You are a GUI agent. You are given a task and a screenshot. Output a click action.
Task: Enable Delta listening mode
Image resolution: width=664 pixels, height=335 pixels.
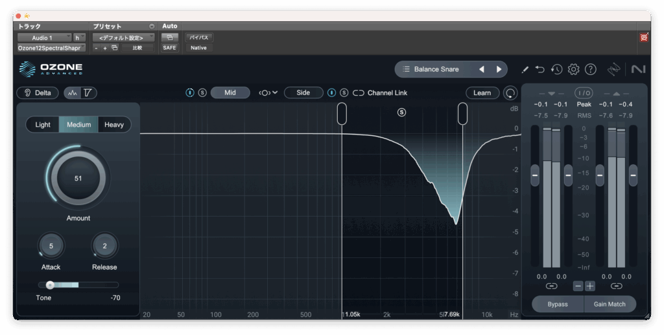pyautogui.click(x=38, y=92)
